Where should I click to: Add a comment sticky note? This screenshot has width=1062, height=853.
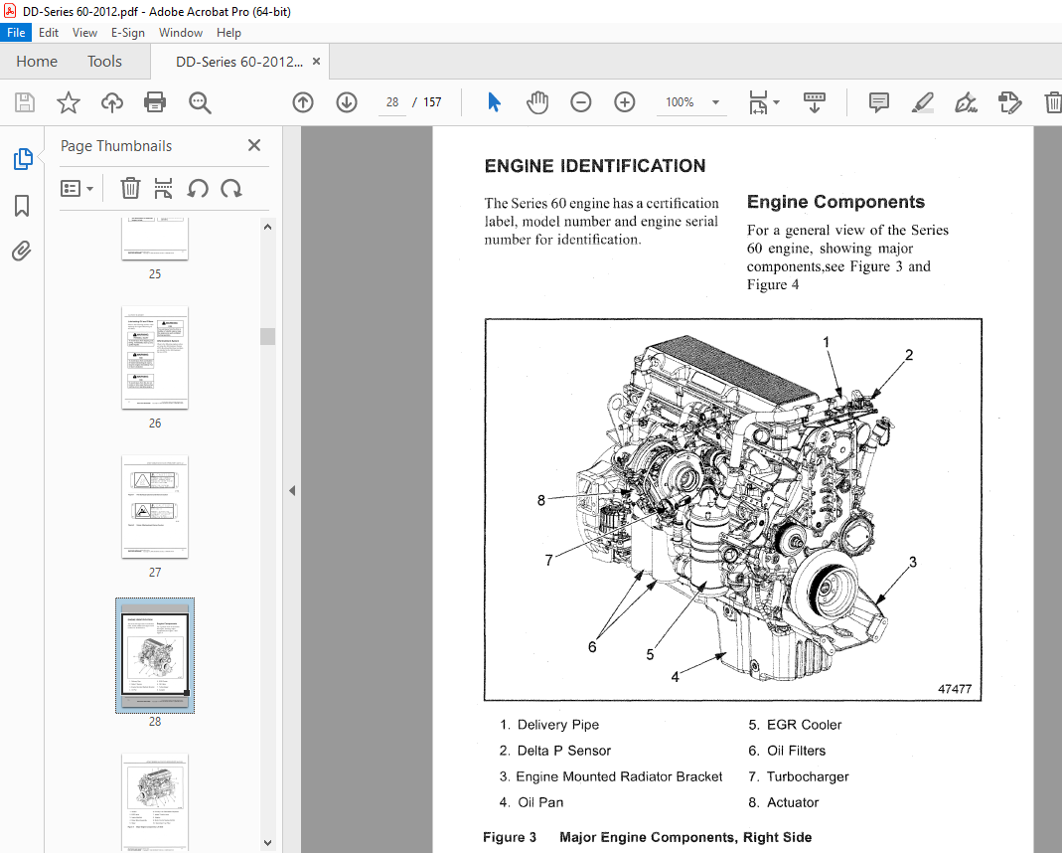[878, 102]
